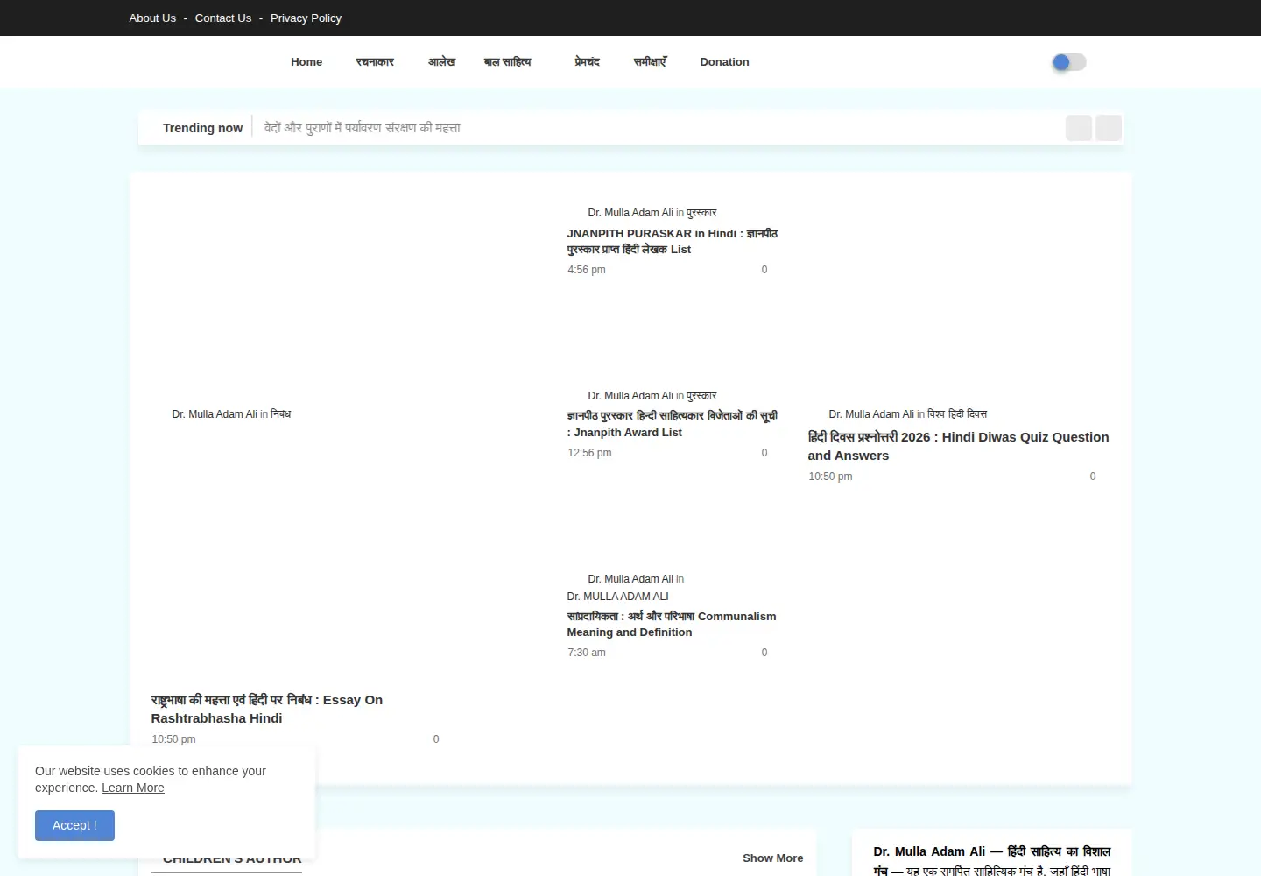Go to the Home menu item
The height and width of the screenshot is (876, 1261).
pos(306,62)
